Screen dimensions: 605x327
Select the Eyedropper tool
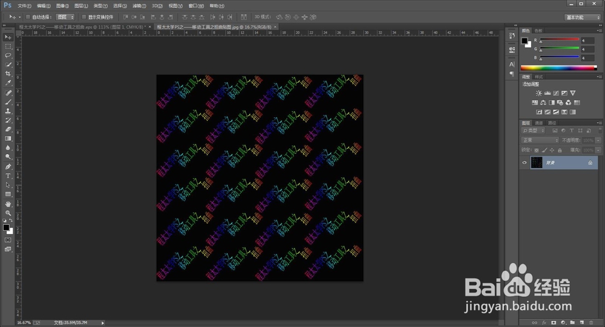[8, 83]
